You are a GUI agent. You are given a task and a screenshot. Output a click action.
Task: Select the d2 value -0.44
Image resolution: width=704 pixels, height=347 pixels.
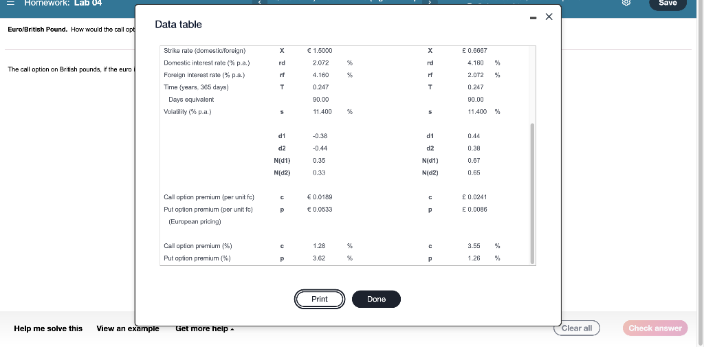320,148
